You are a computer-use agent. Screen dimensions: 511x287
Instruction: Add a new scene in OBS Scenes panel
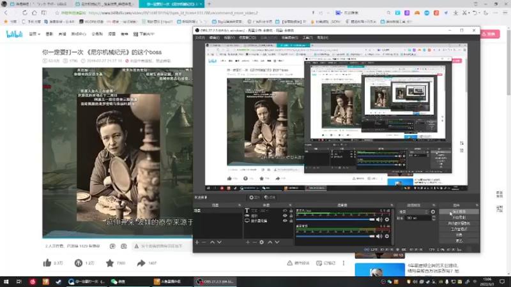tap(197, 242)
